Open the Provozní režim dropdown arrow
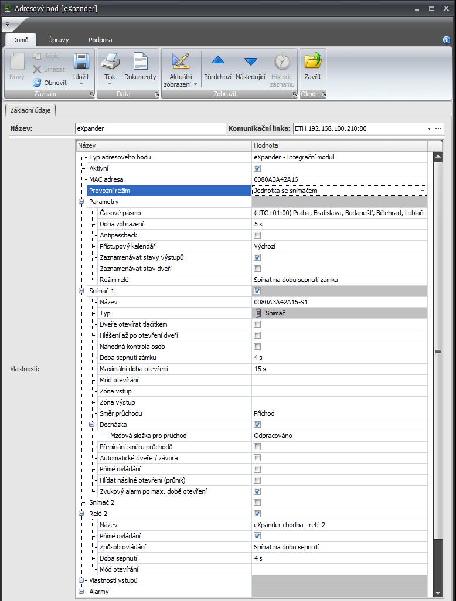Viewport: 456px width, 601px height. tap(423, 191)
